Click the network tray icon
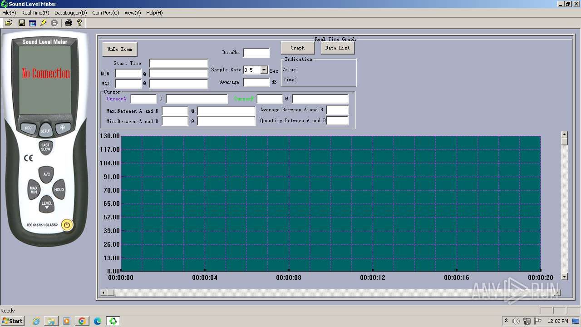This screenshot has height=327, width=581. tap(527, 321)
